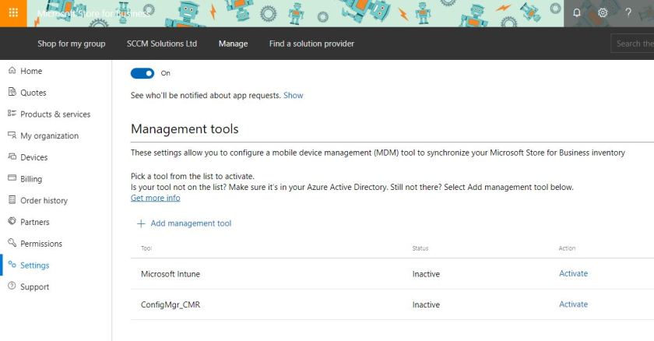The height and width of the screenshot is (341, 654).
Task: Open Shop for my group menu
Action: (71, 44)
